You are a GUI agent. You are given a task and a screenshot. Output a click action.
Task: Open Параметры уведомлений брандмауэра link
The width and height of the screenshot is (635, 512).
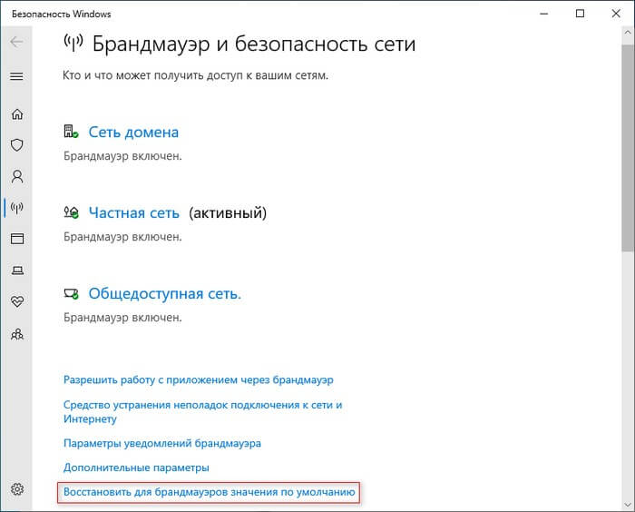tap(162, 444)
